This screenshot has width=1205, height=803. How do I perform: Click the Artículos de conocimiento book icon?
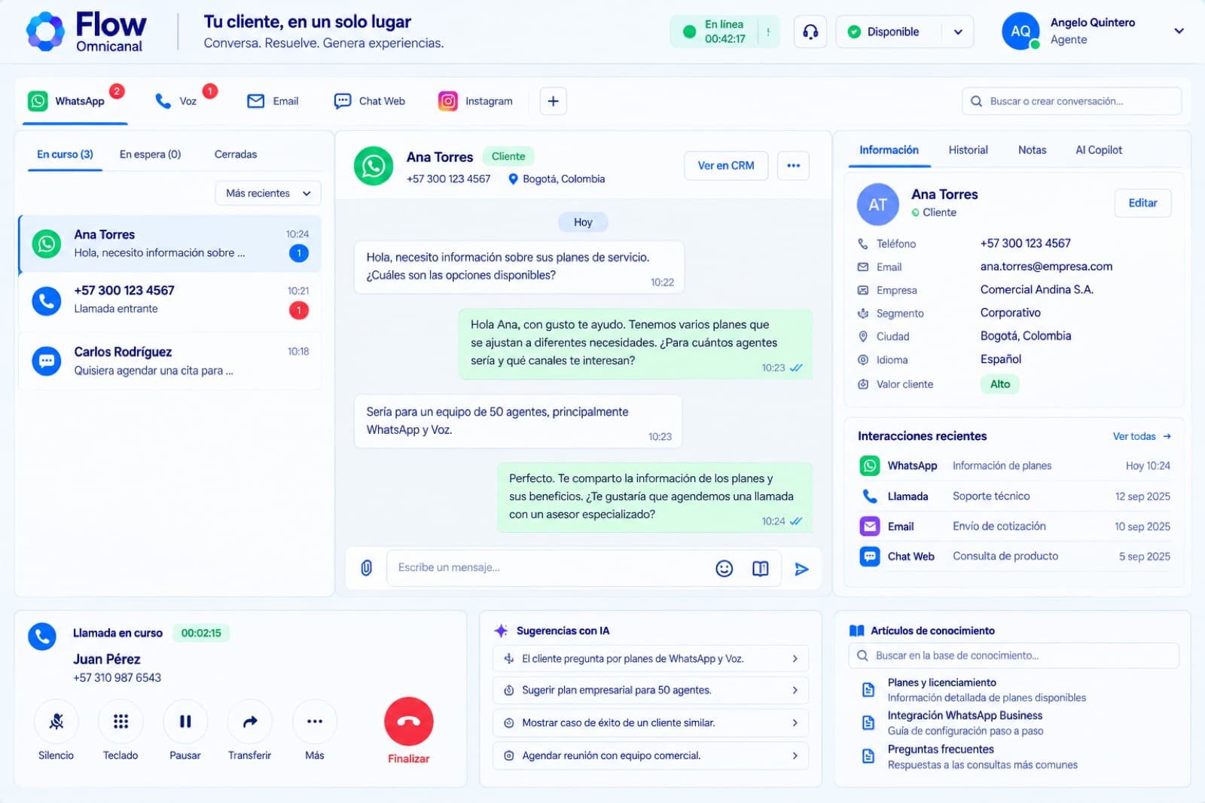[x=856, y=630]
